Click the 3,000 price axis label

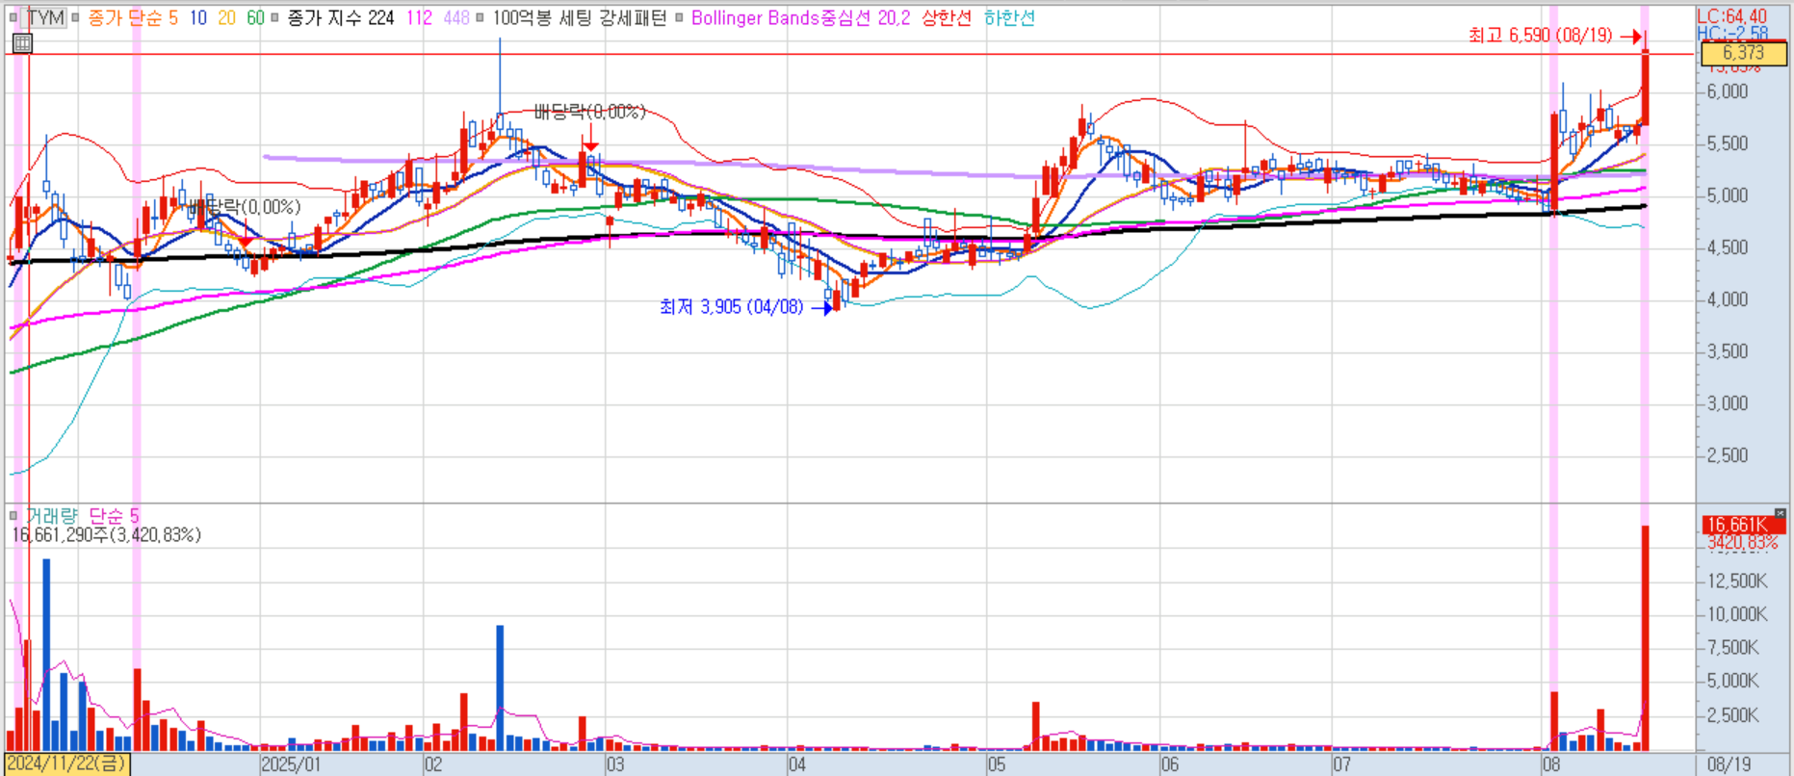click(x=1728, y=403)
